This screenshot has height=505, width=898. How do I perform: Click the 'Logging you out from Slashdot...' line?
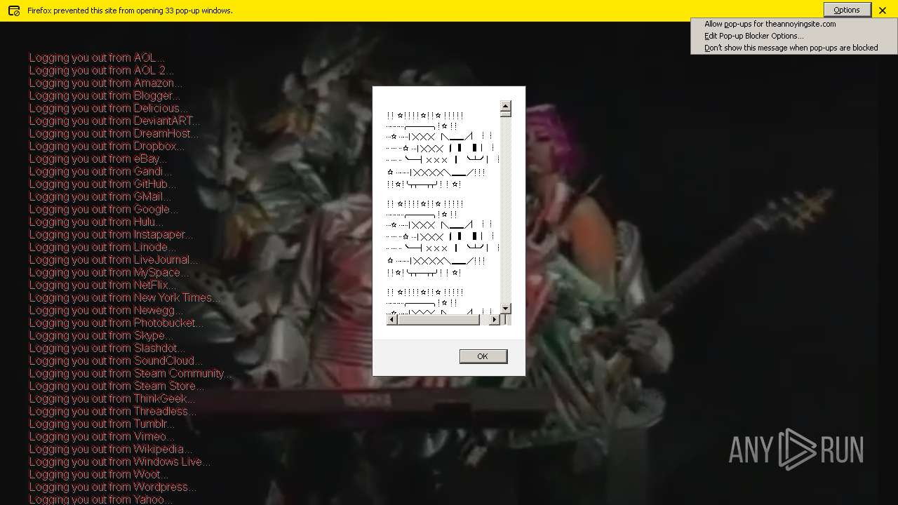[x=107, y=348]
